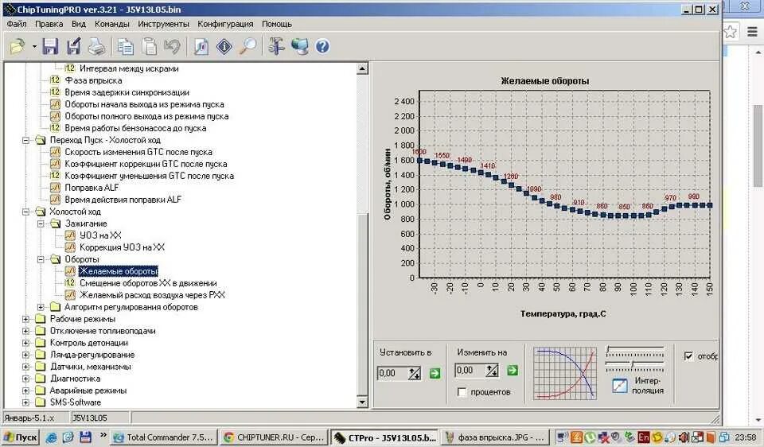Click the stepper beside Изменить на field

pyautogui.click(x=492, y=371)
